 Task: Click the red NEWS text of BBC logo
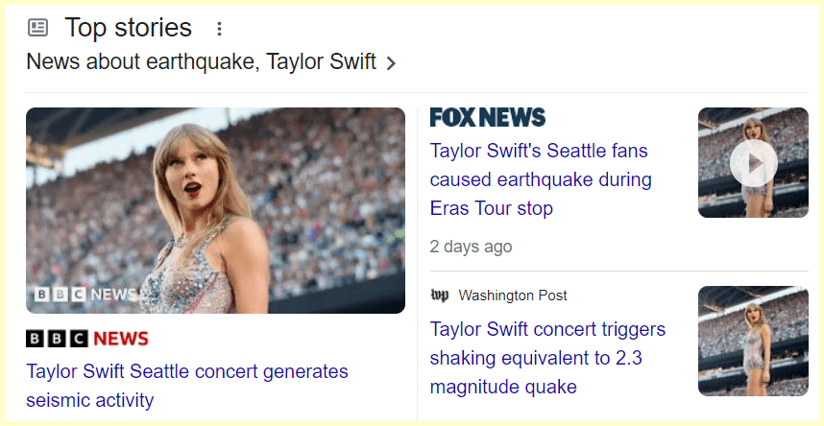121,339
